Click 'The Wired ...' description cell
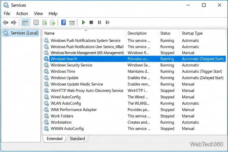 point(138,97)
